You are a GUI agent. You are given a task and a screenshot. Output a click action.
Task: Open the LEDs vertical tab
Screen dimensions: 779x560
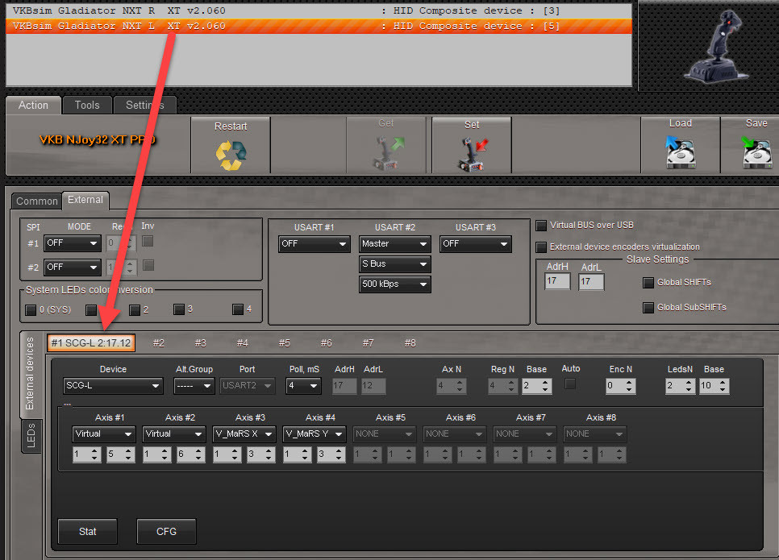pos(31,435)
